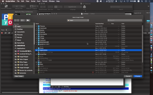Open the list view options button
Viewport: 153px width, 95px height.
[x=22, y=20]
